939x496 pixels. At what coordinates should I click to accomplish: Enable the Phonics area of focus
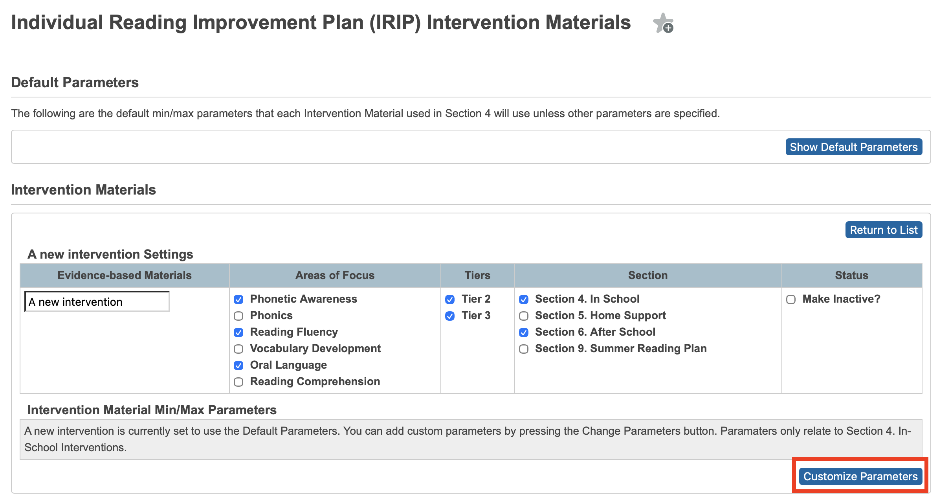[x=238, y=316]
